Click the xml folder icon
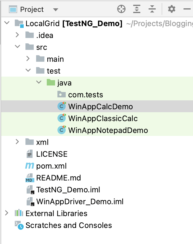This screenshot has width=193, height=244. coord(30,142)
